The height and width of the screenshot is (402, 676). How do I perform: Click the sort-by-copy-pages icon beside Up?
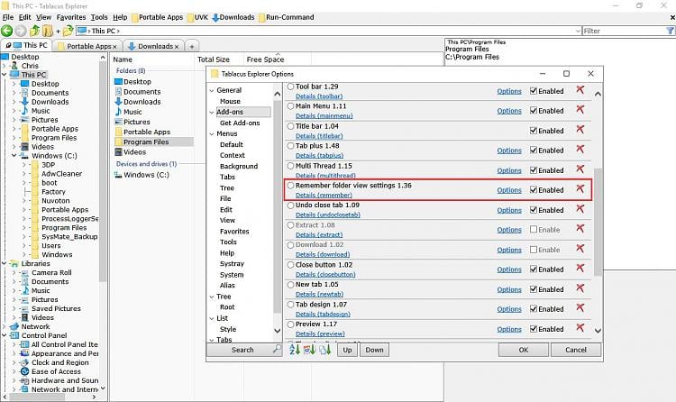pyautogui.click(x=325, y=350)
